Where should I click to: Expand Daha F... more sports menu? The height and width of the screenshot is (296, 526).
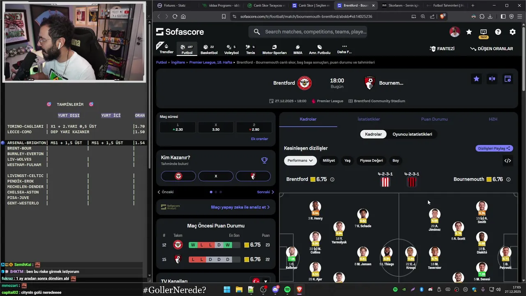click(344, 49)
